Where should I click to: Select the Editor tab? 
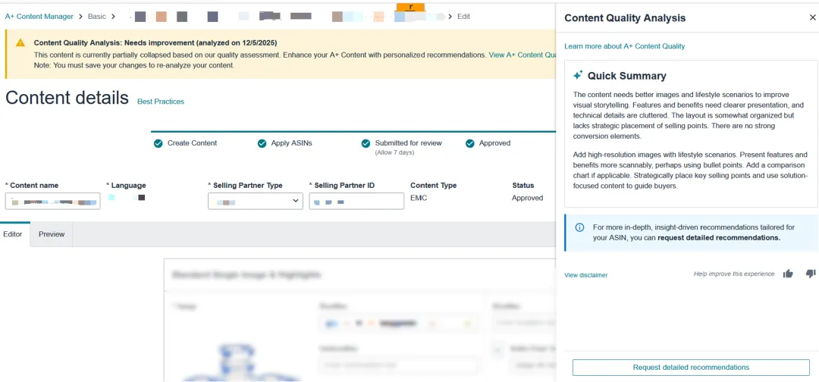(x=13, y=234)
